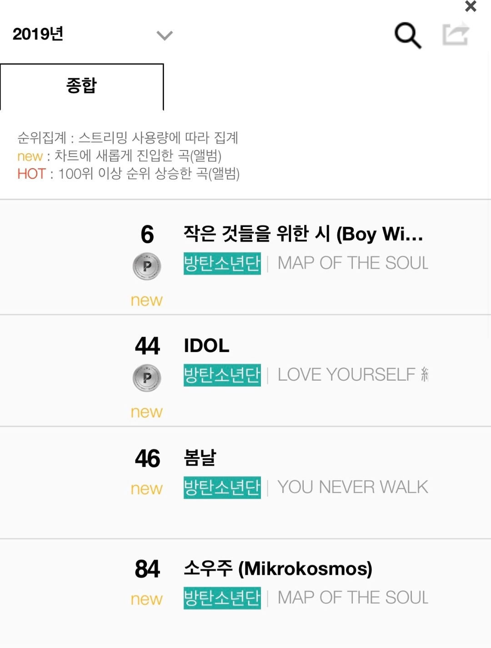Open MAP OF THE SOUL album at rank 84
Screen dimensions: 491x648
353,598
